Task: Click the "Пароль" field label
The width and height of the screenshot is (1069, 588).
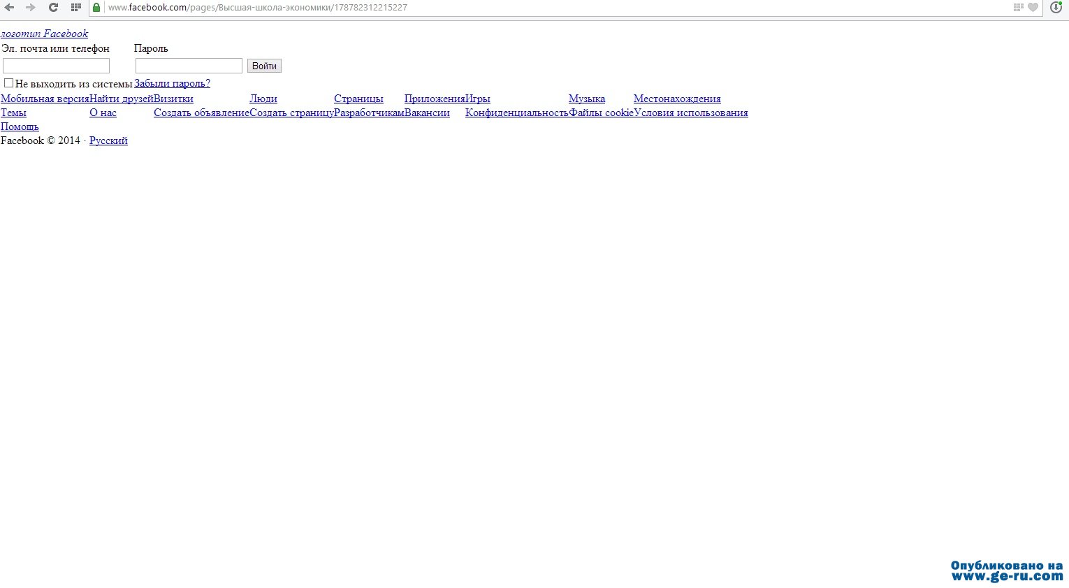Action: point(151,48)
